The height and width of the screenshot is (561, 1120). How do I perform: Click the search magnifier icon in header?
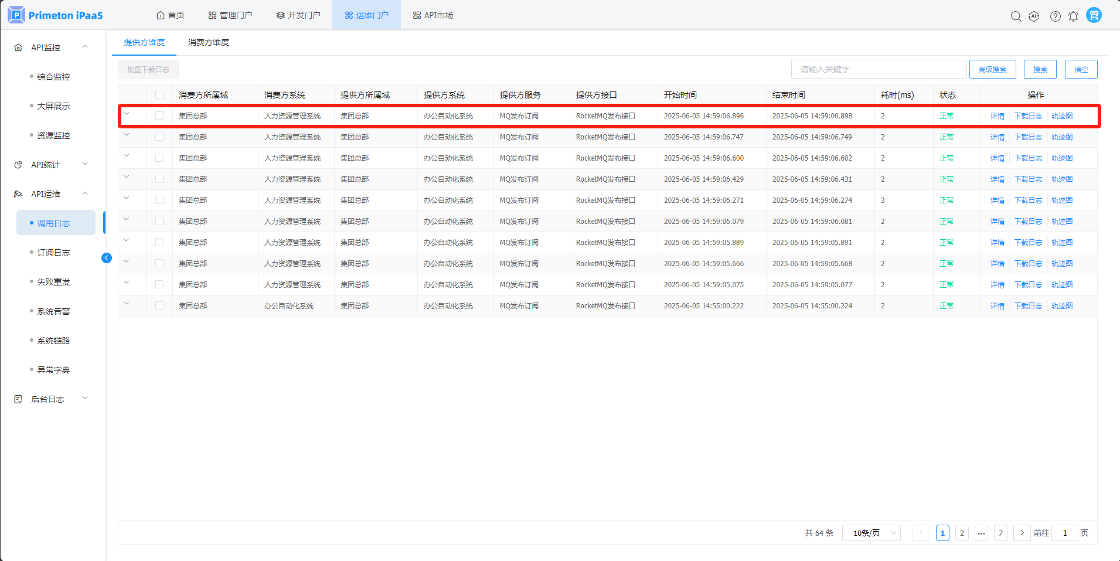[x=1016, y=16]
